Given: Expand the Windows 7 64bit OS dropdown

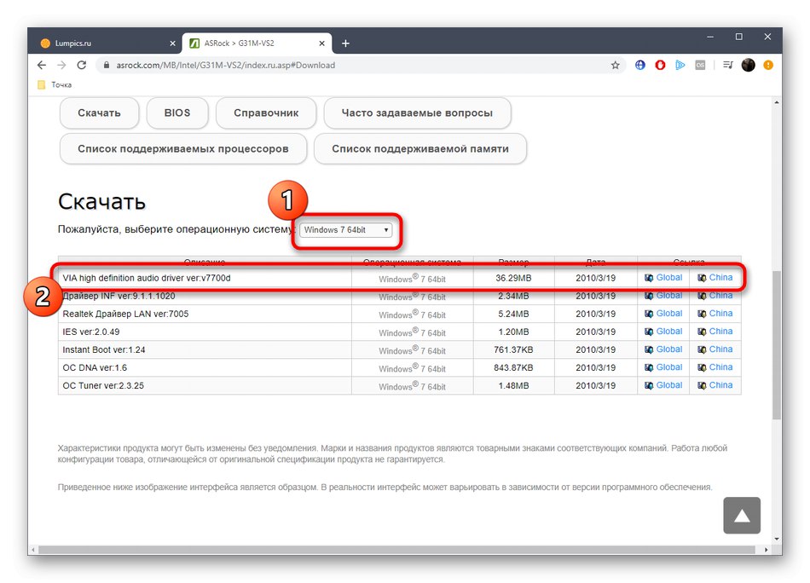Looking at the screenshot, I should click(345, 230).
